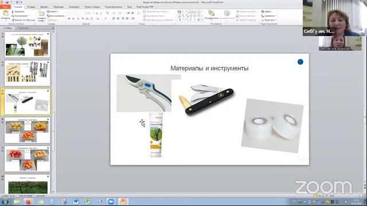Open the Windows Start menu
This screenshot has height=206, width=367.
click(5, 201)
